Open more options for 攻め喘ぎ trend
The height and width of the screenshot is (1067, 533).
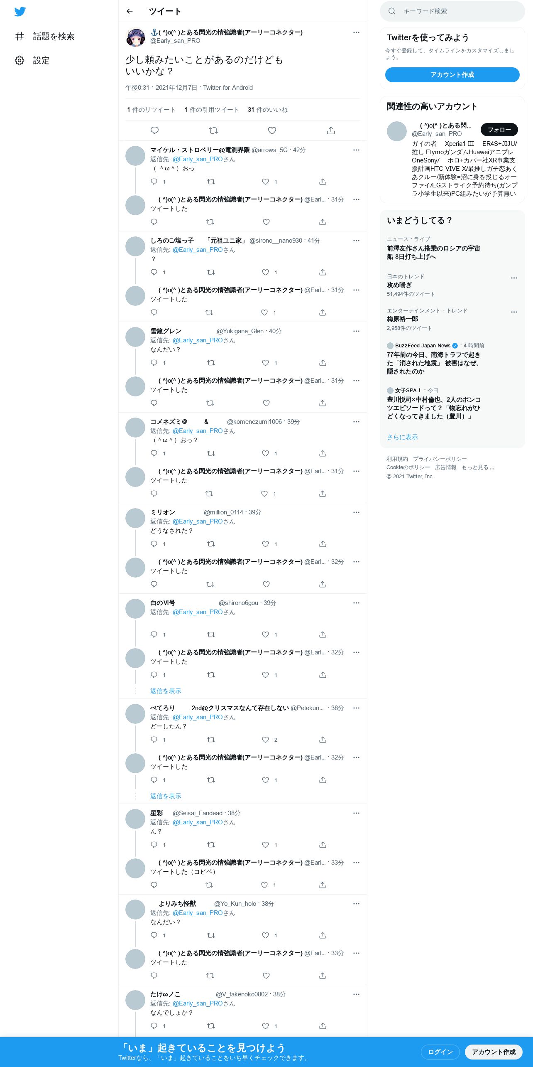[x=514, y=278]
